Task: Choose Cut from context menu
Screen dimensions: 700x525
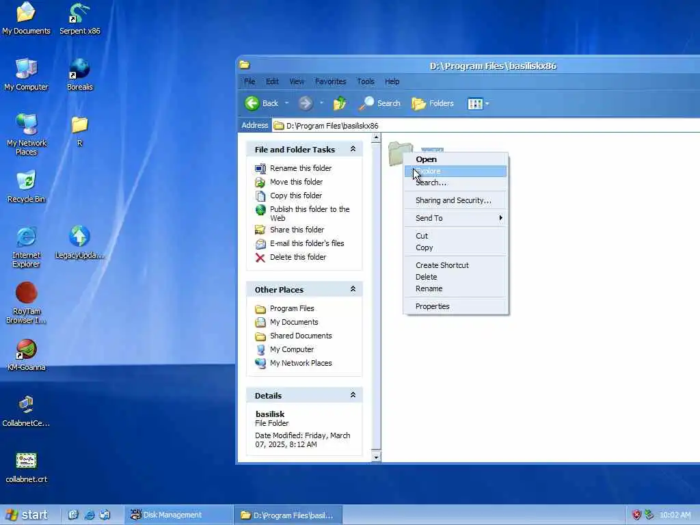Action: [455, 236]
